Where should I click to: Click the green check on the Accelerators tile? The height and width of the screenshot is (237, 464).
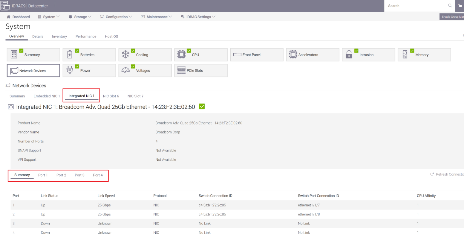[x=300, y=51]
